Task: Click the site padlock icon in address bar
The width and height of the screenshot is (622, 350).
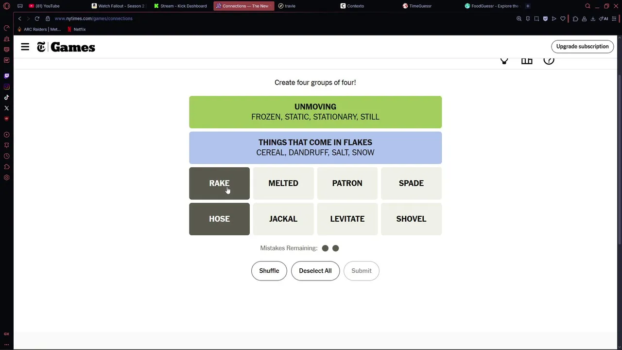Action: tap(48, 18)
